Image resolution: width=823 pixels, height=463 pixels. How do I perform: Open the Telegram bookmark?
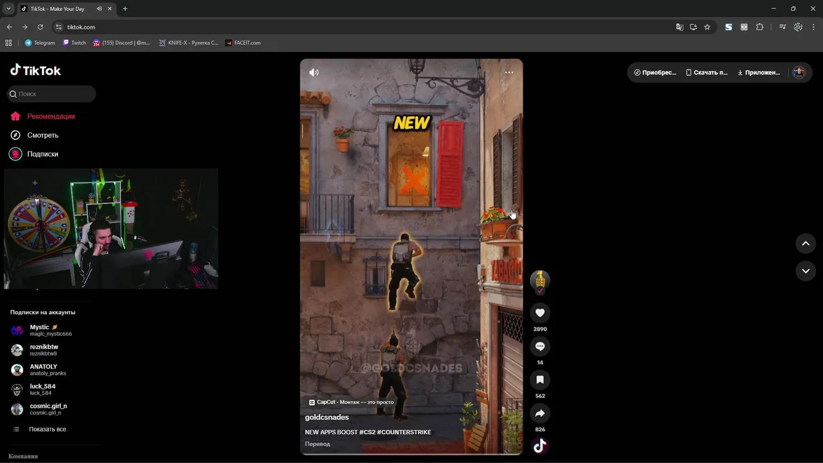coord(40,43)
